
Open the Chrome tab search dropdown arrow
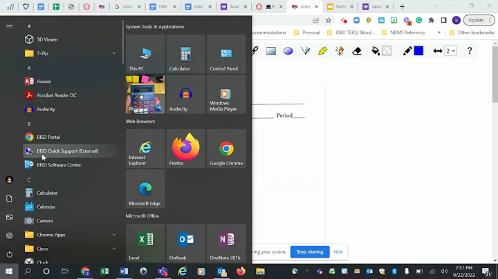(x=436, y=6)
